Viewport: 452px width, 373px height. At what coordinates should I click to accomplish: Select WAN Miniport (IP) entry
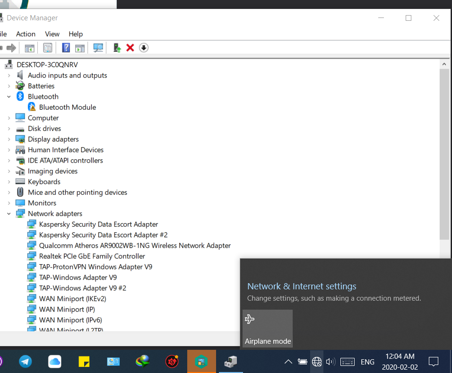click(x=67, y=309)
